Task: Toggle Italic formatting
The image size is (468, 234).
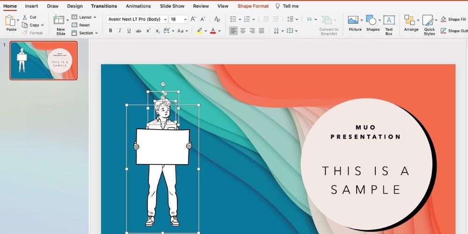Action: click(119, 31)
